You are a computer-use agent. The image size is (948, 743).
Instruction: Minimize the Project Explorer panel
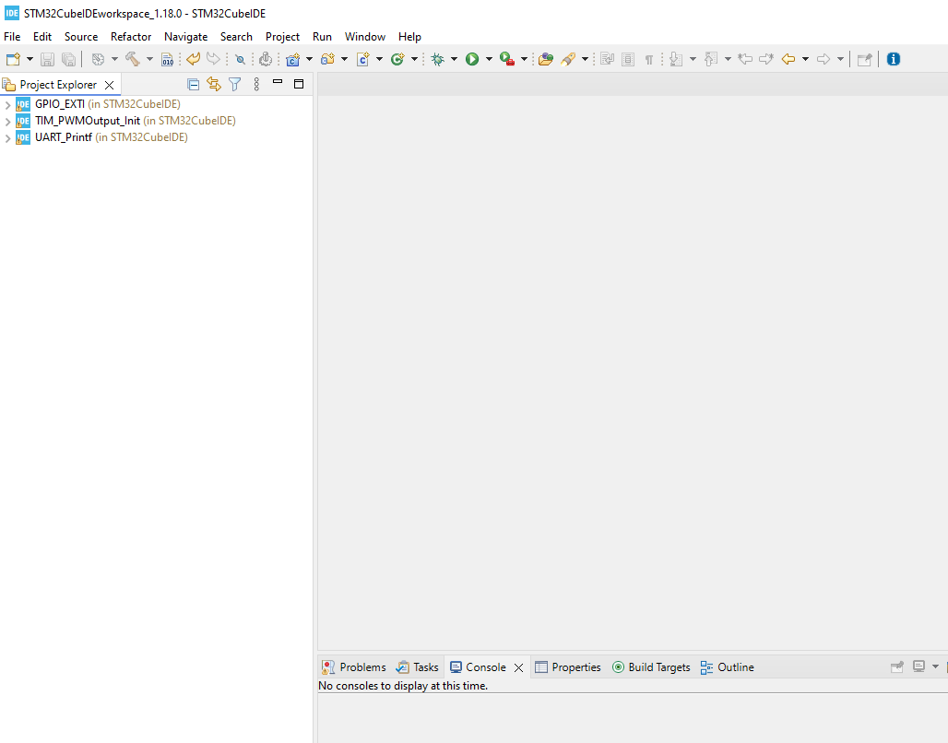tap(278, 82)
